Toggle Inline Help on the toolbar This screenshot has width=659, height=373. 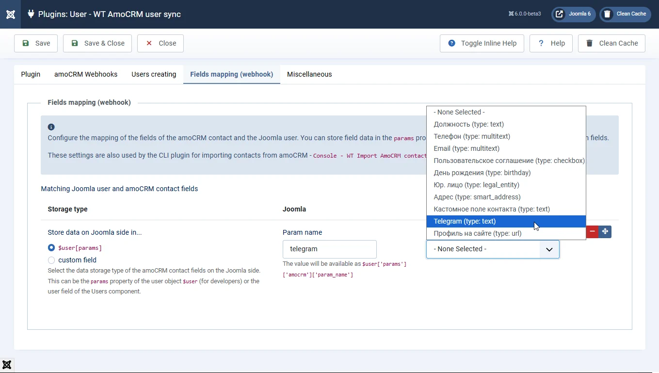pyautogui.click(x=482, y=43)
